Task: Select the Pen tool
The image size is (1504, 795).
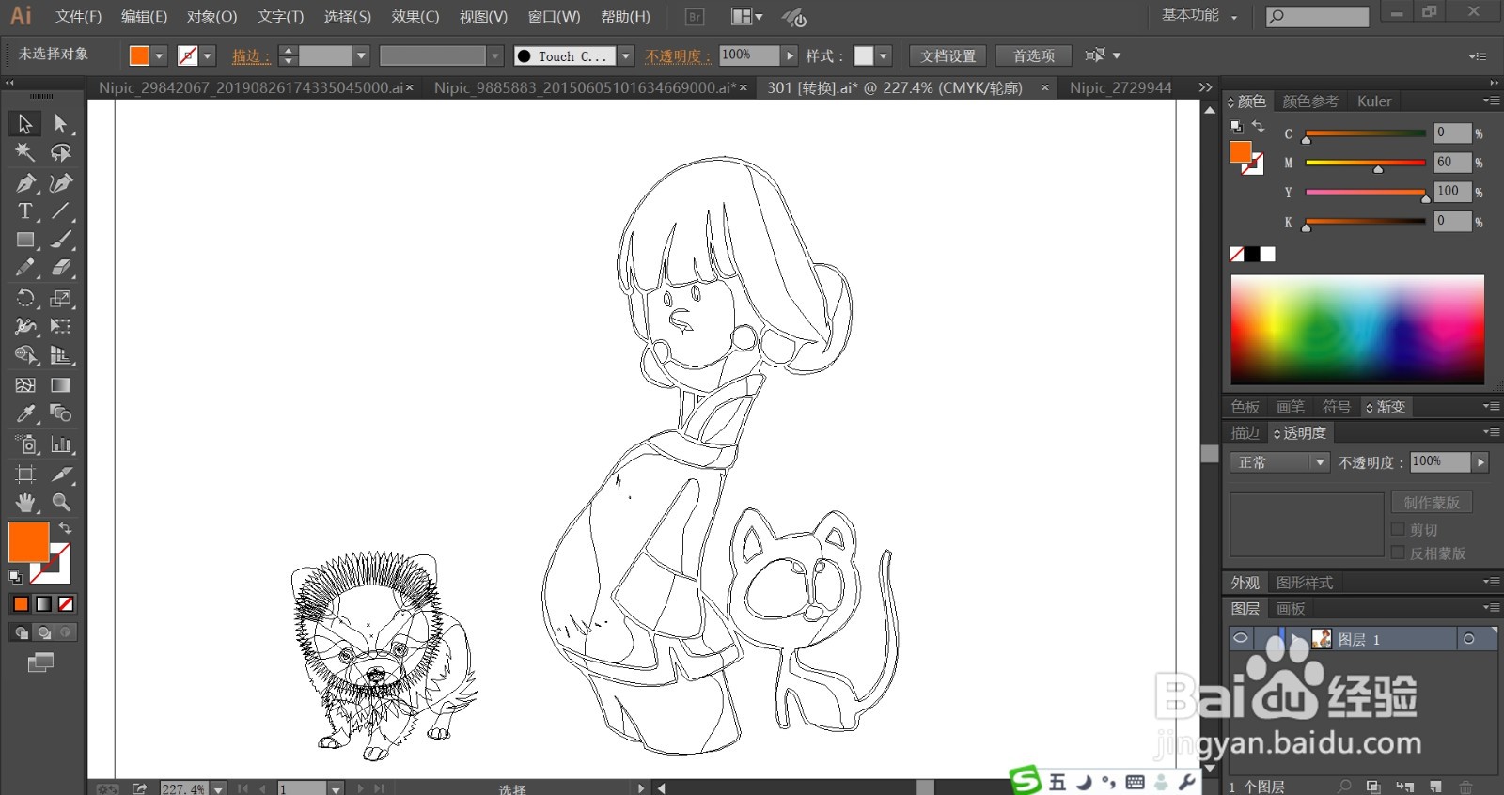Action: 25,182
